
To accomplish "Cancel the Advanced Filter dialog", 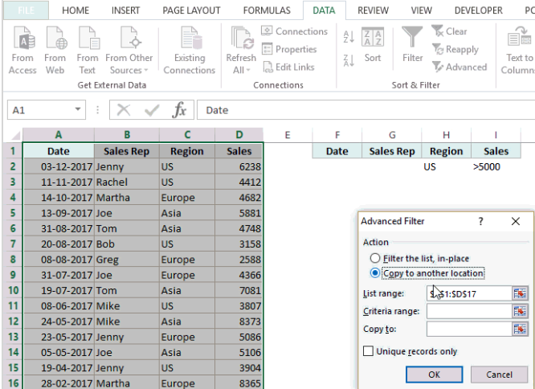I will click(x=499, y=375).
